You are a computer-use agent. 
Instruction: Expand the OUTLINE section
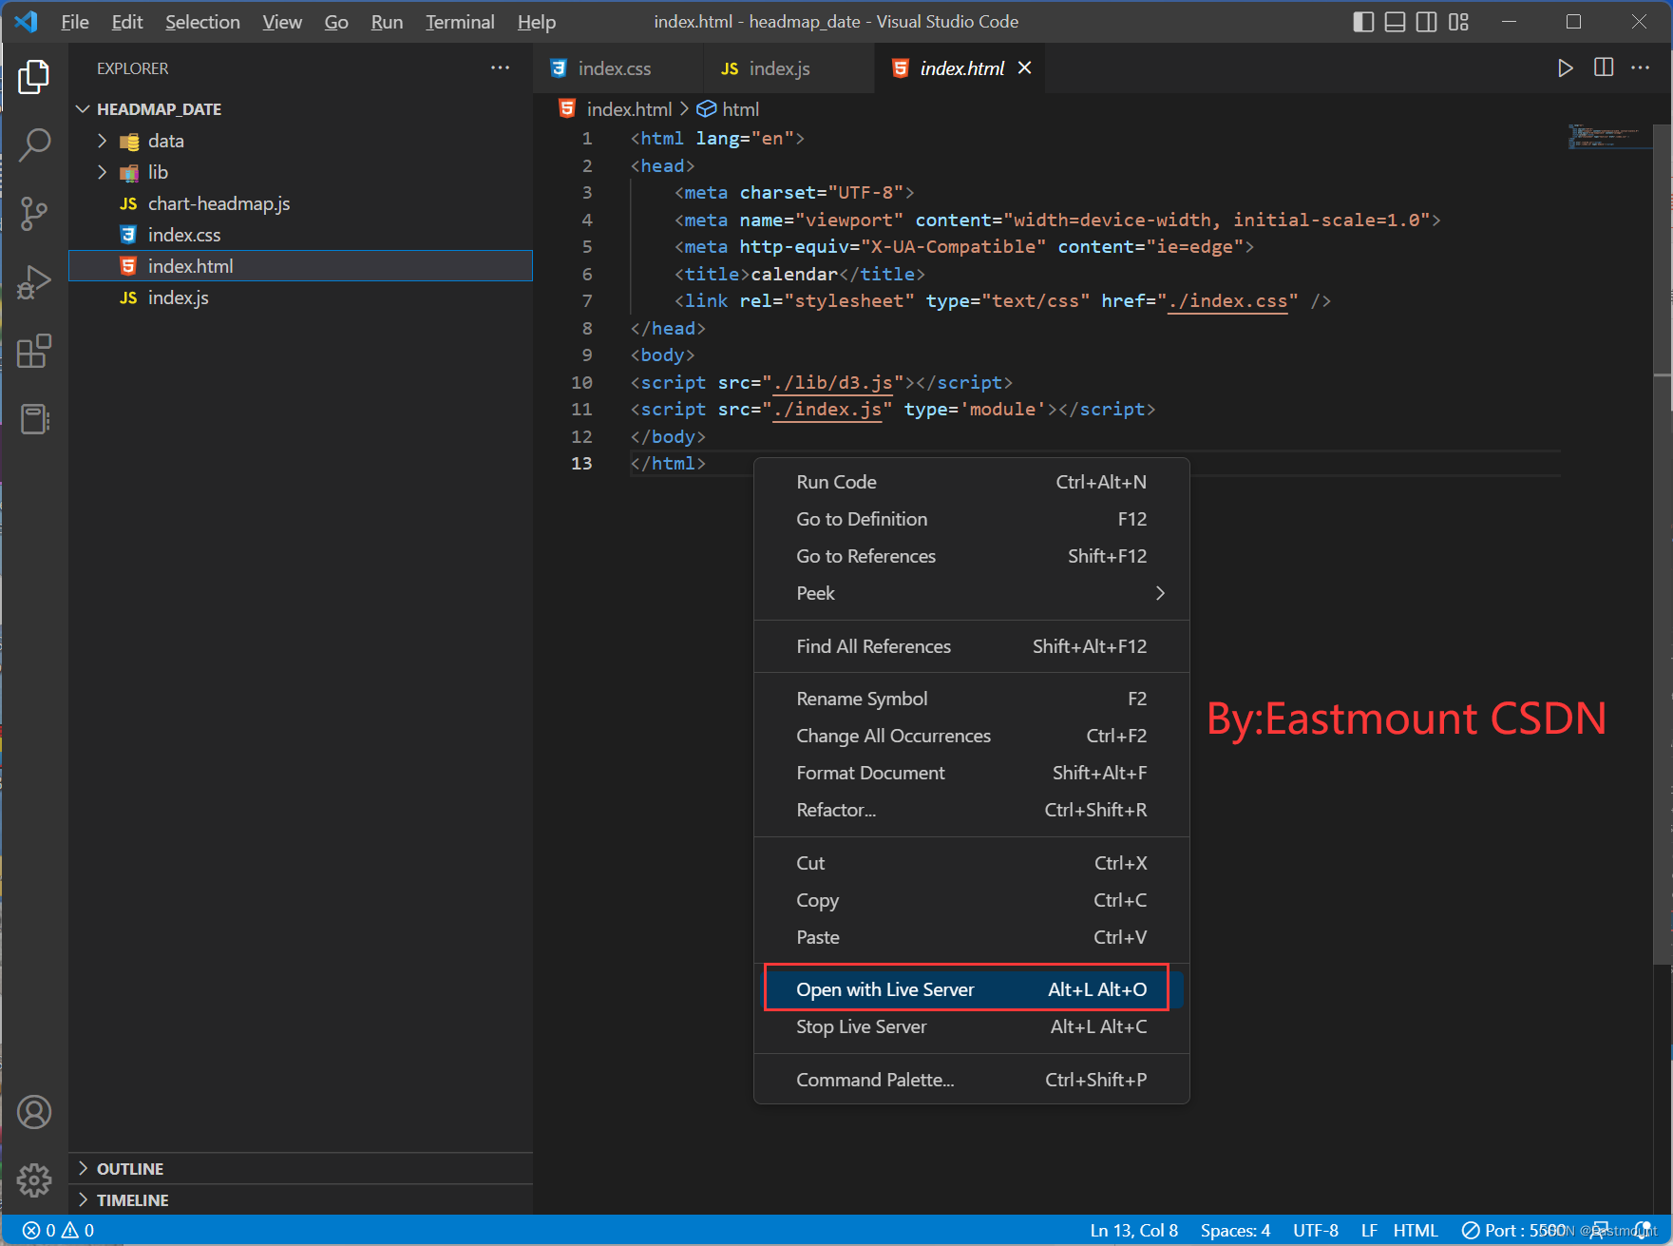pyautogui.click(x=300, y=1168)
